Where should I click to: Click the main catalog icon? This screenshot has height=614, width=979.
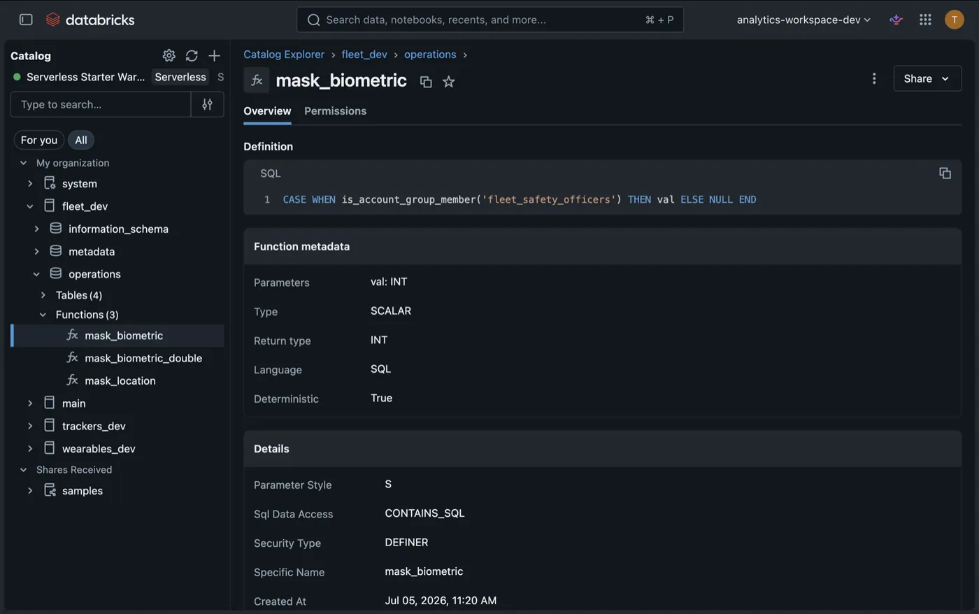(x=49, y=402)
